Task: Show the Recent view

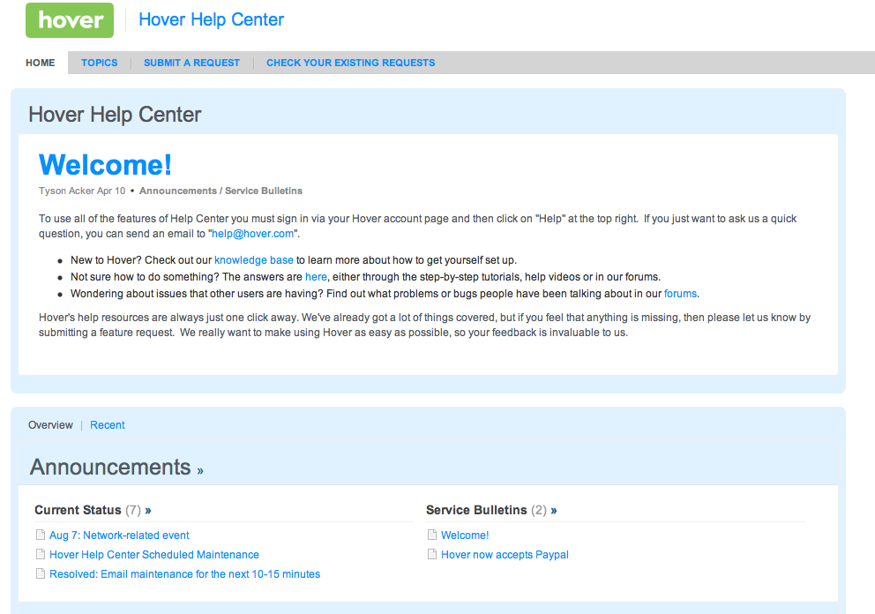Action: tap(108, 425)
